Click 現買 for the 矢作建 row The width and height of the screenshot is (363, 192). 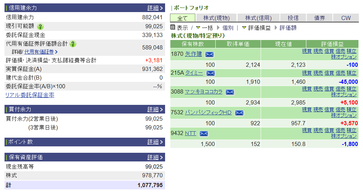click(x=307, y=51)
